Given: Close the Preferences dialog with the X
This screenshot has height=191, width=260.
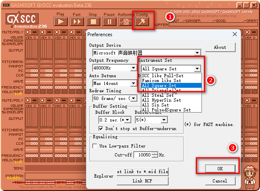Looking at the screenshot, I should tap(235, 34).
